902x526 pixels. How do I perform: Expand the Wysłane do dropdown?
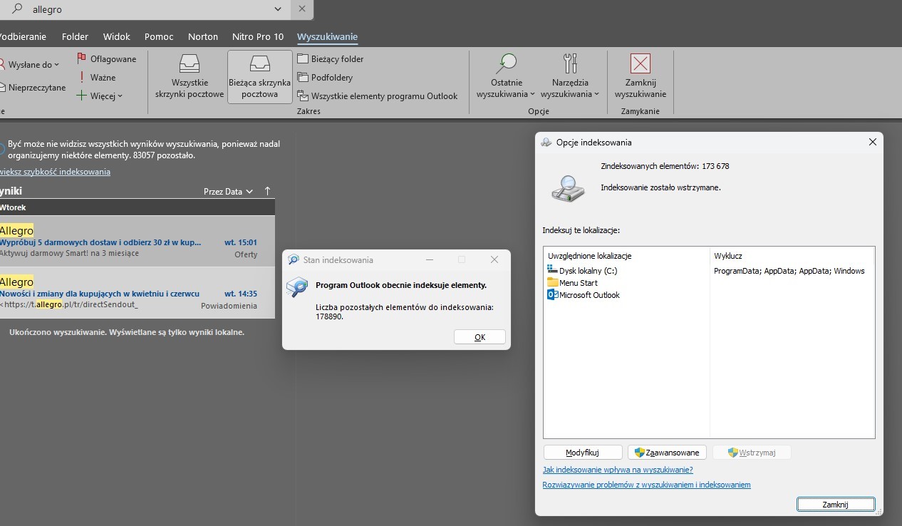point(29,65)
